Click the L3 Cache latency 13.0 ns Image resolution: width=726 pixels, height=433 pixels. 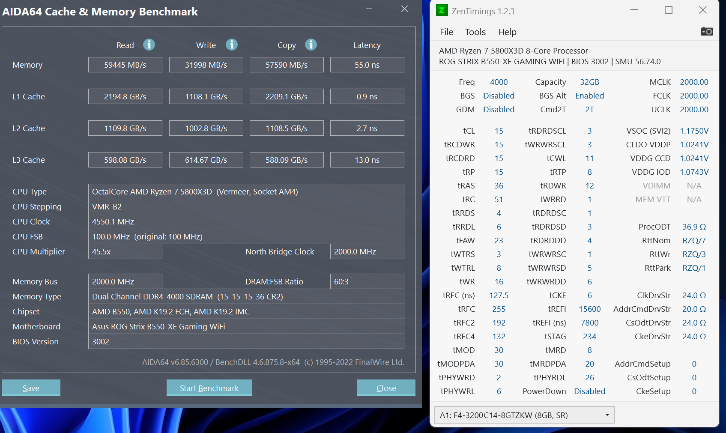point(367,160)
